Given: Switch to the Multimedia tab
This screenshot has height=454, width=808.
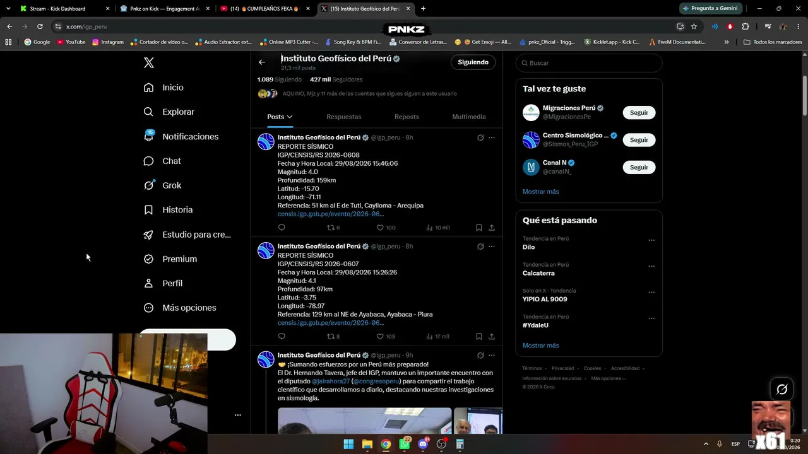Looking at the screenshot, I should [469, 117].
